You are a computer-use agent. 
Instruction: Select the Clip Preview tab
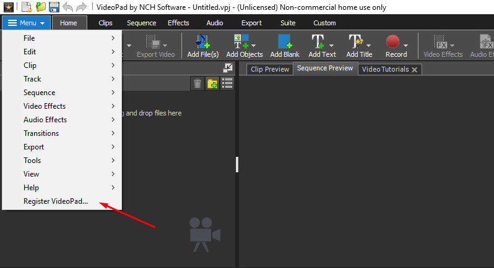click(x=270, y=69)
